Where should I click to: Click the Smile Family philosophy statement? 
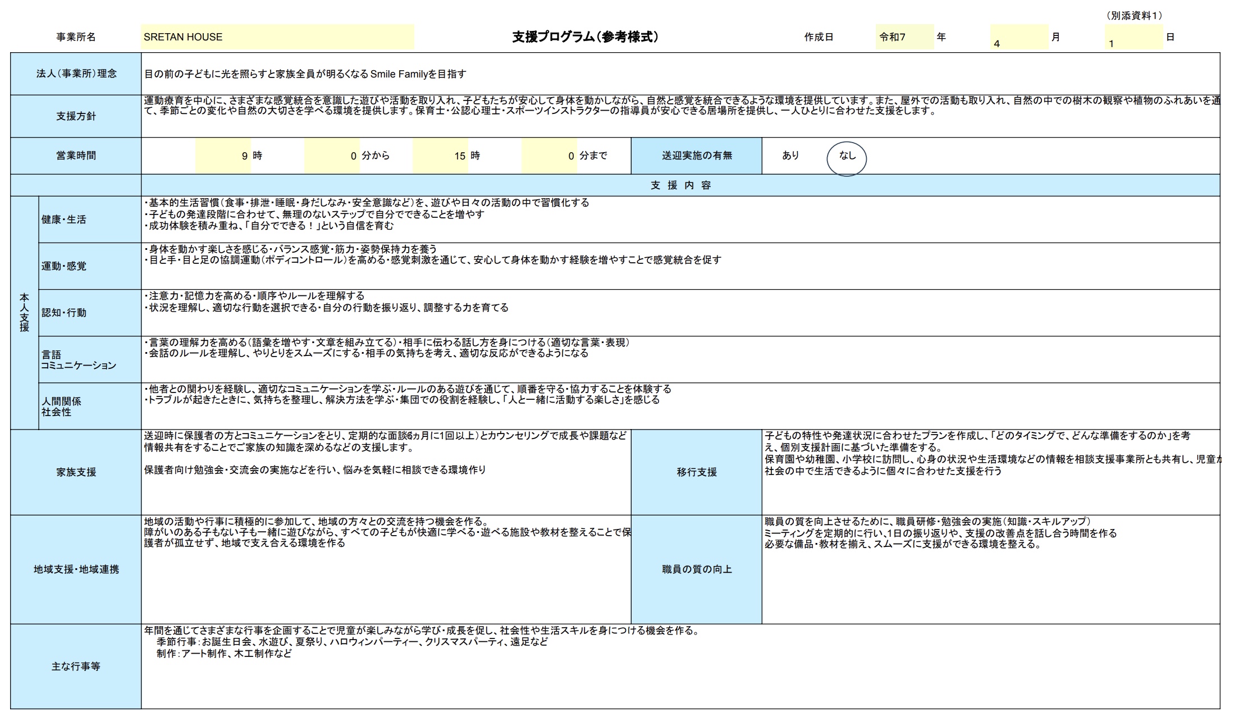tap(305, 74)
